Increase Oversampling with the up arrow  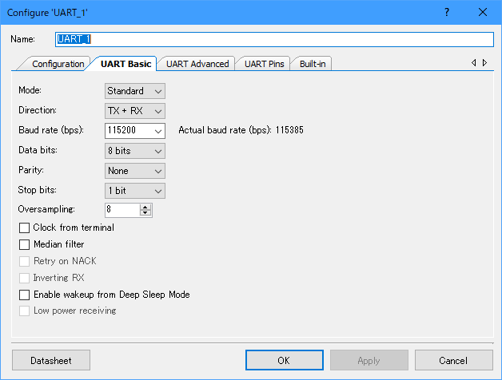pos(145,207)
